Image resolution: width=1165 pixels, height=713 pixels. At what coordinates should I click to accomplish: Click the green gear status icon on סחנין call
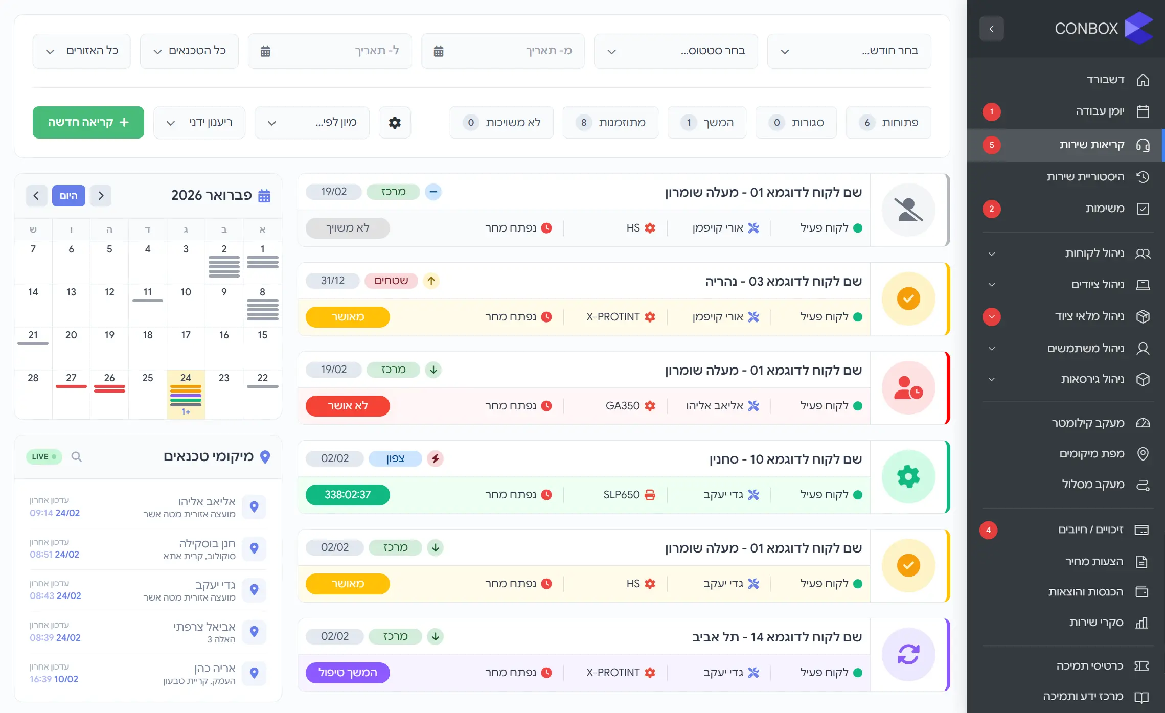tap(908, 477)
